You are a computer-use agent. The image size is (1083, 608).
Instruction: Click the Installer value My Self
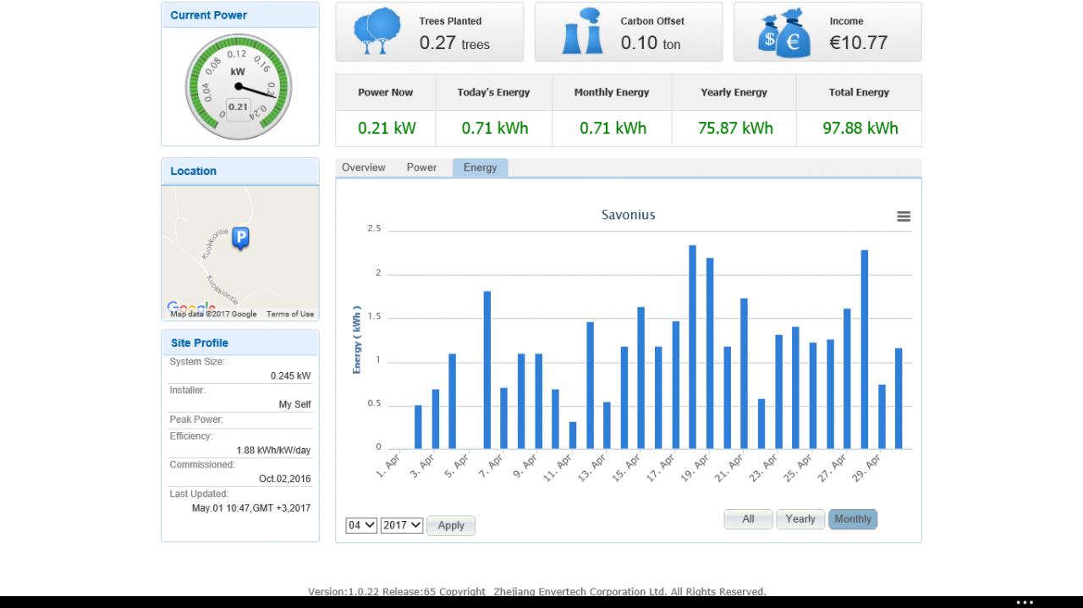[294, 404]
